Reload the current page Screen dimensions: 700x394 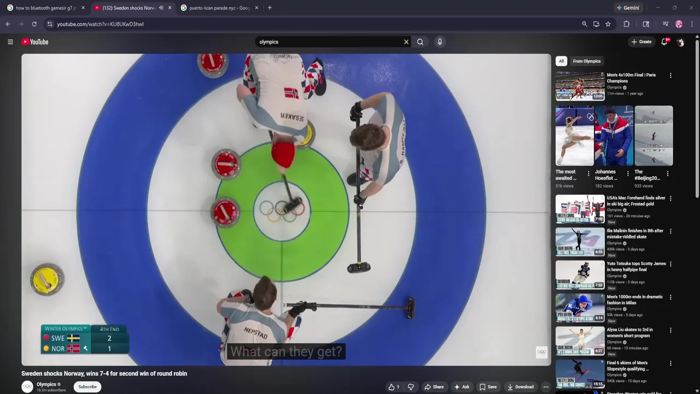34,24
